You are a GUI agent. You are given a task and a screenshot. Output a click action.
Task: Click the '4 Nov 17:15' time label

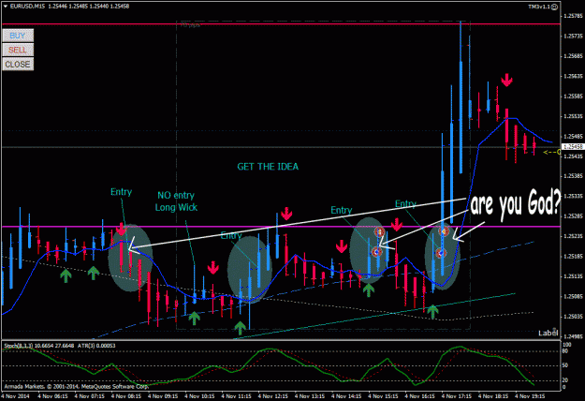pyautogui.click(x=457, y=396)
